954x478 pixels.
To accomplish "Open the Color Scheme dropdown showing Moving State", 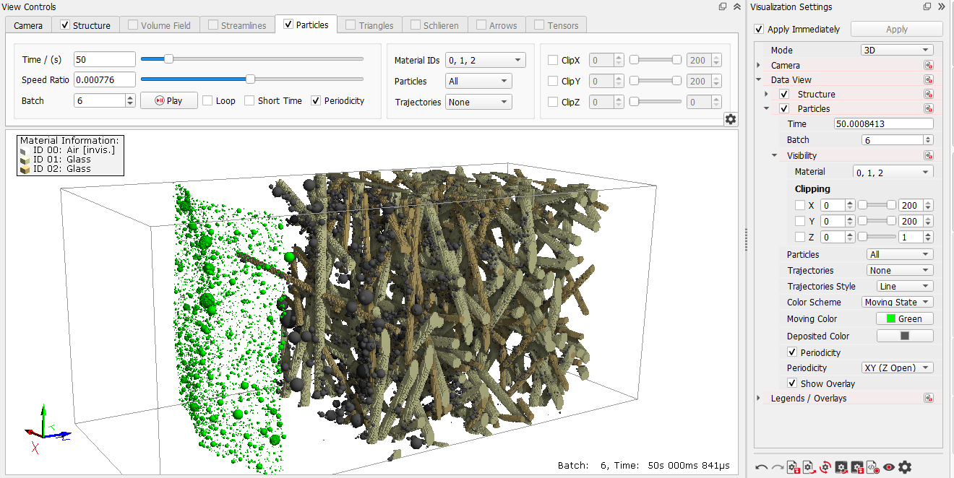I will [897, 302].
